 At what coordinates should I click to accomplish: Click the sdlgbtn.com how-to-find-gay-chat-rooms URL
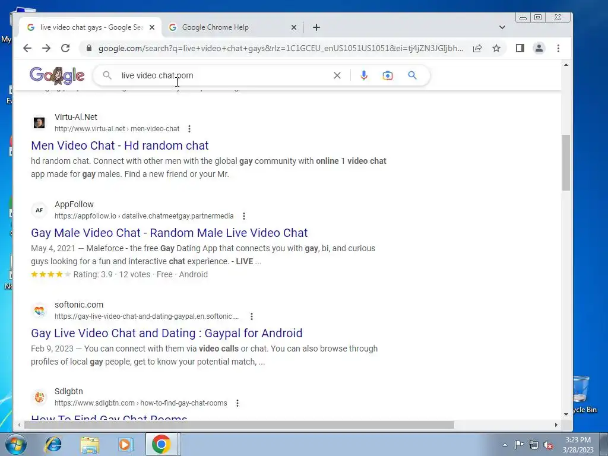point(141,403)
